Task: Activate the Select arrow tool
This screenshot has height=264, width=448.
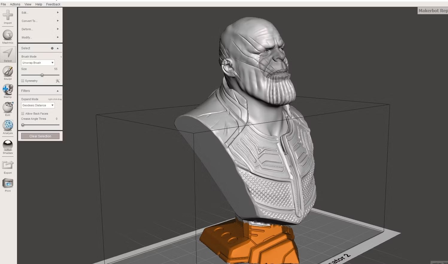Action: 8,53
